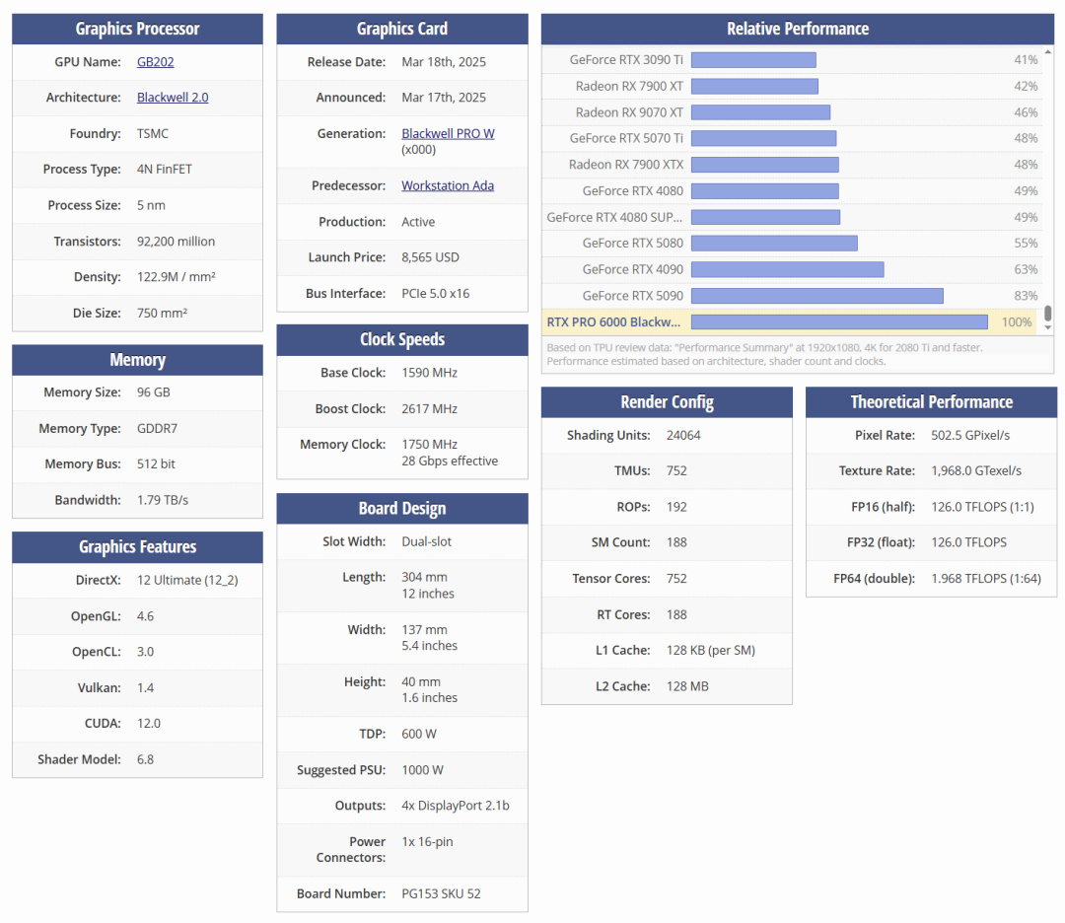This screenshot has height=923, width=1065.
Task: Click the 12 Ultimate (12_2) DirectX value
Action: tap(187, 580)
